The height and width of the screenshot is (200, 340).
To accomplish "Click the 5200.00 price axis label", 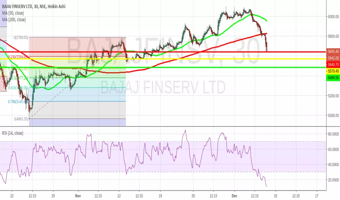I will [333, 96].
